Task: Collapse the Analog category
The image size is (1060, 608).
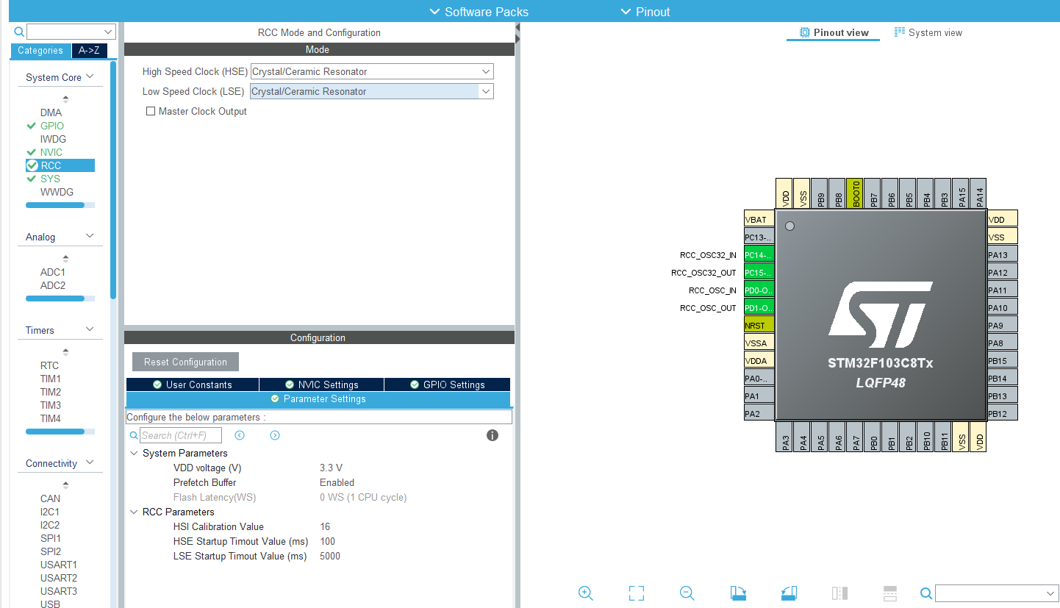Action: click(x=90, y=236)
